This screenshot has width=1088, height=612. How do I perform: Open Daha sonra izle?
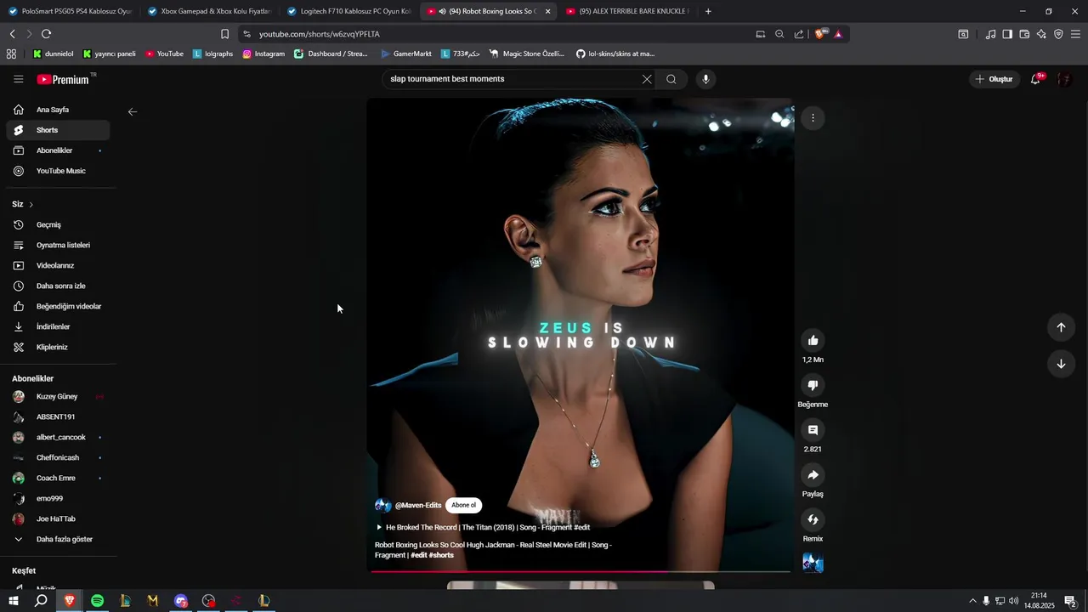click(58, 286)
